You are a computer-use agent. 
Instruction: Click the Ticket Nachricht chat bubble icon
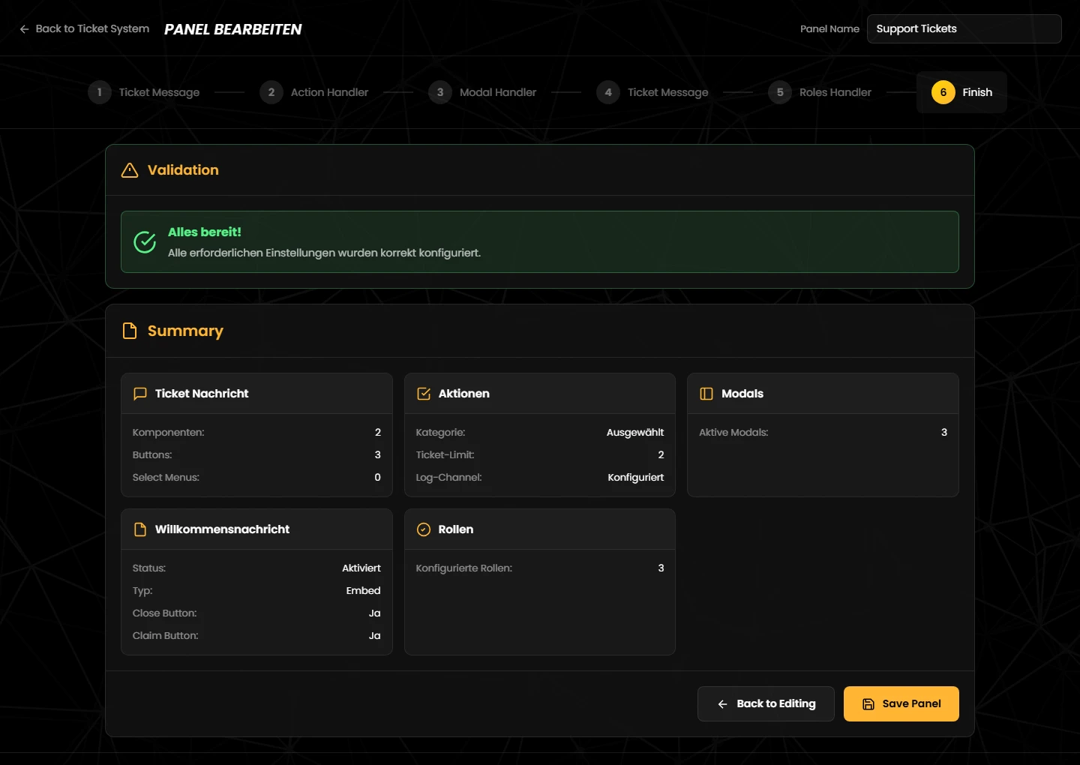pyautogui.click(x=140, y=394)
